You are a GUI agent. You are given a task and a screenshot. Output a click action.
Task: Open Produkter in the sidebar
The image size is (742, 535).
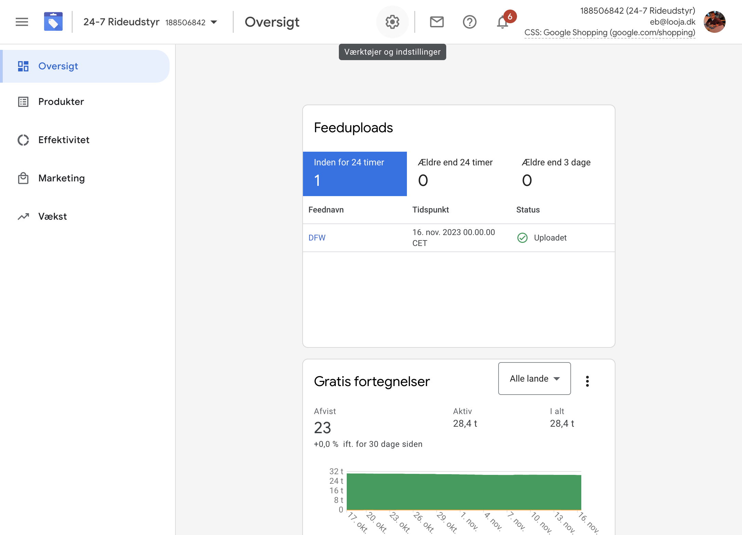coord(85,102)
